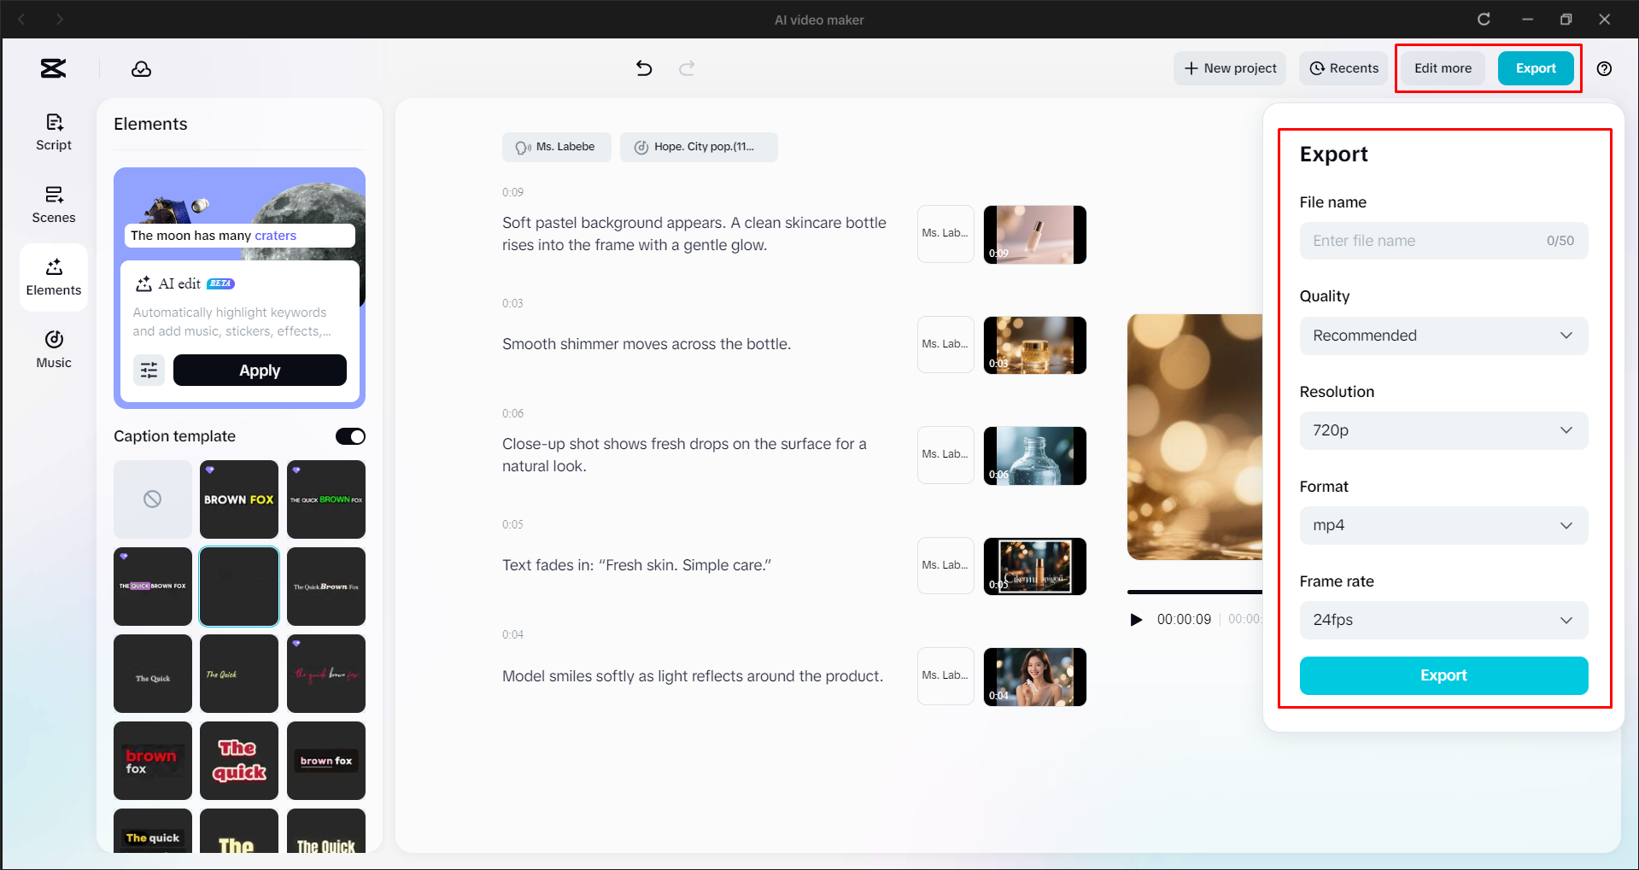Switch to the Script panel
The height and width of the screenshot is (870, 1639).
pos(53,131)
